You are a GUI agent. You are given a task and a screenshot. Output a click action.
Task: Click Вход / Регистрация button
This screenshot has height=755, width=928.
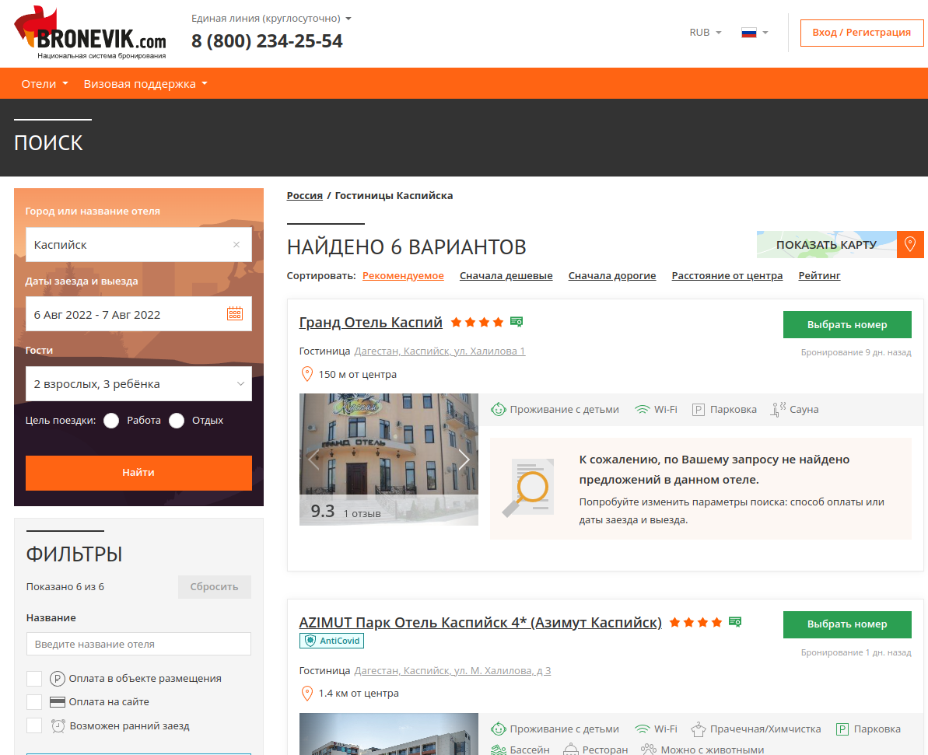(x=862, y=33)
